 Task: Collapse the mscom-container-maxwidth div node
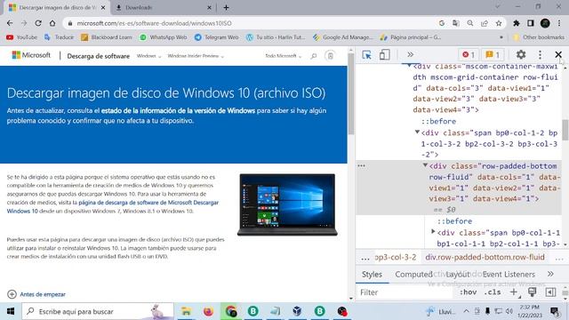click(x=409, y=66)
